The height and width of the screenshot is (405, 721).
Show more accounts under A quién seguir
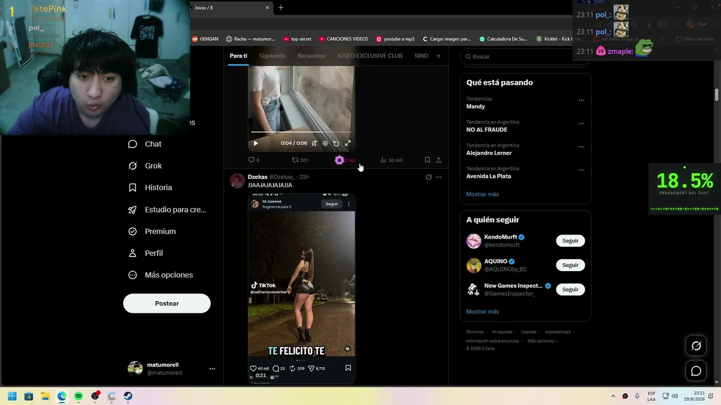[482, 312]
